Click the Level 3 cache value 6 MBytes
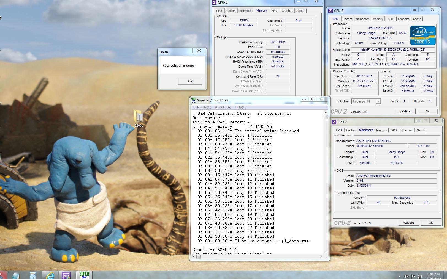The width and height of the screenshot is (447, 279). 407,91
